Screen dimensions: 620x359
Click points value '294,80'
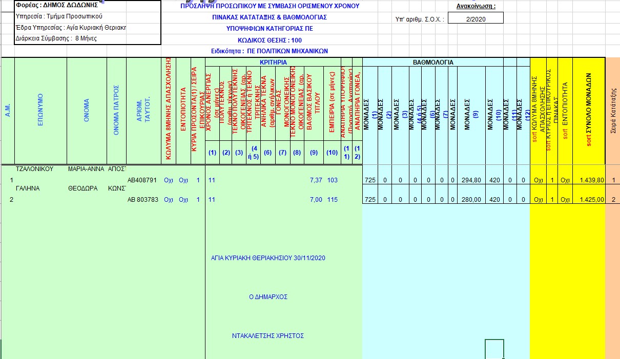(x=471, y=180)
